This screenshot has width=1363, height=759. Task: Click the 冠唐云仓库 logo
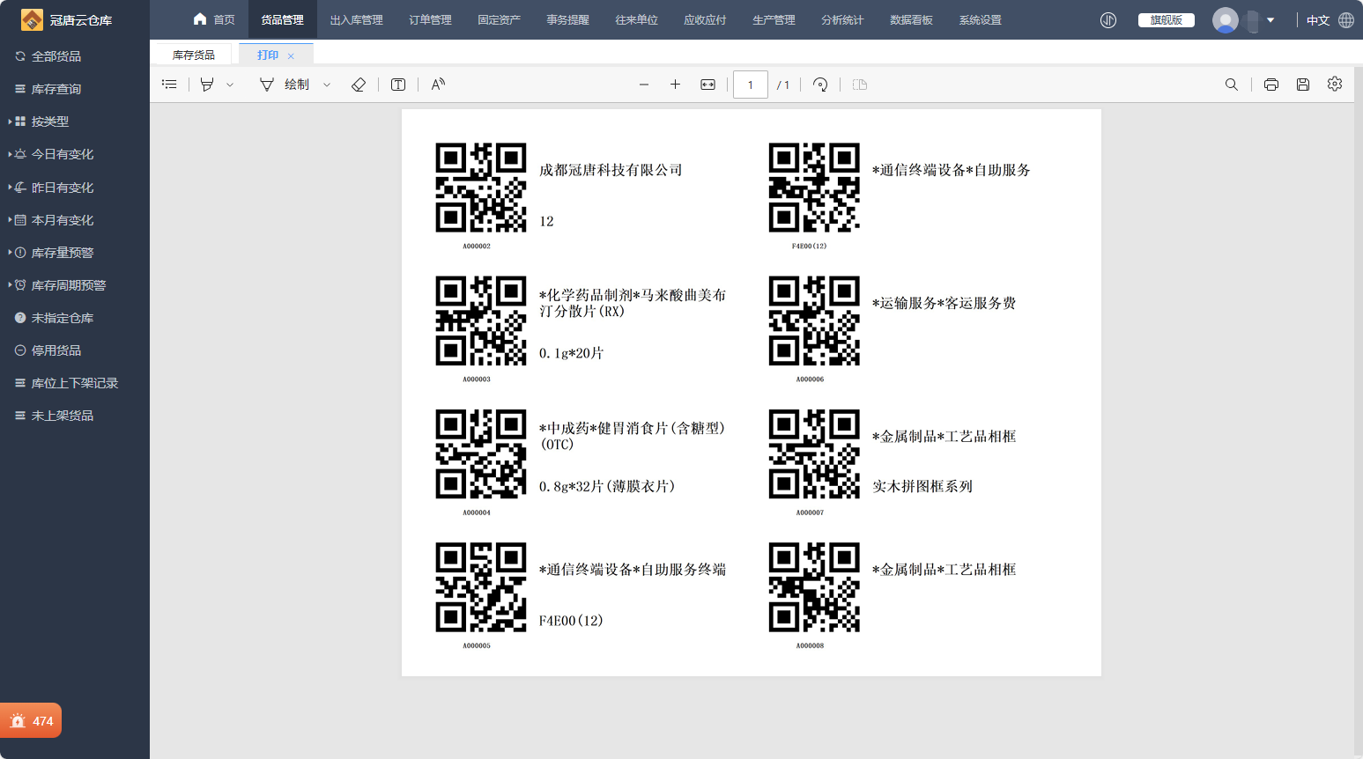67,19
